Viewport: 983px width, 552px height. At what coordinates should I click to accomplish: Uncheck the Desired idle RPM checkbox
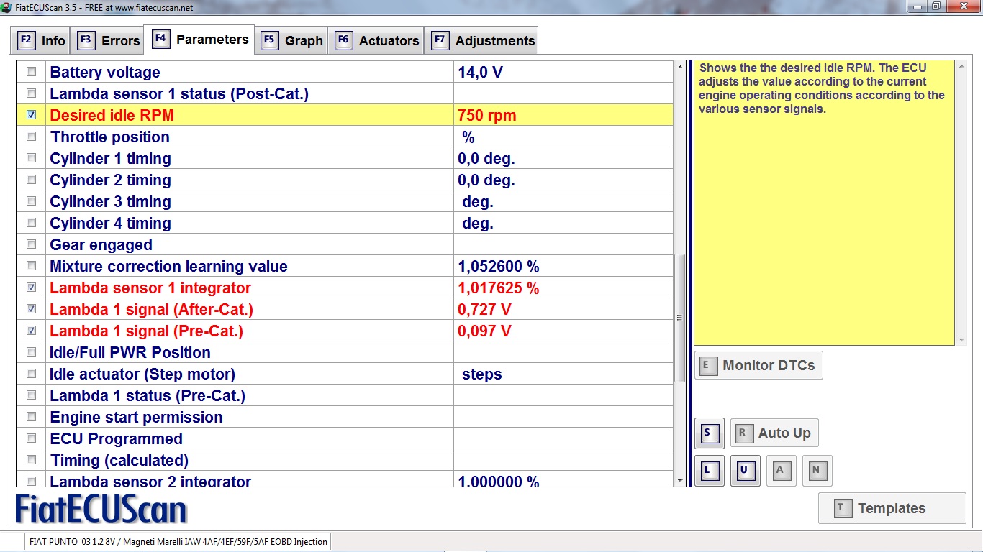(x=31, y=115)
